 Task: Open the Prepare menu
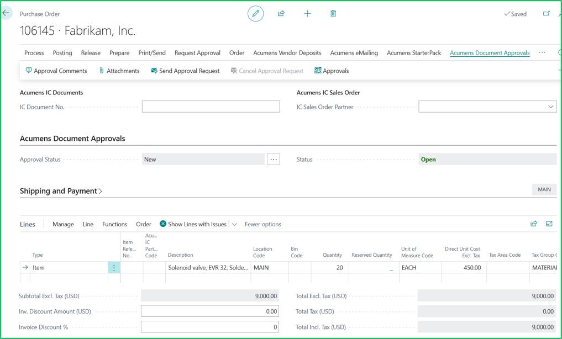[119, 52]
